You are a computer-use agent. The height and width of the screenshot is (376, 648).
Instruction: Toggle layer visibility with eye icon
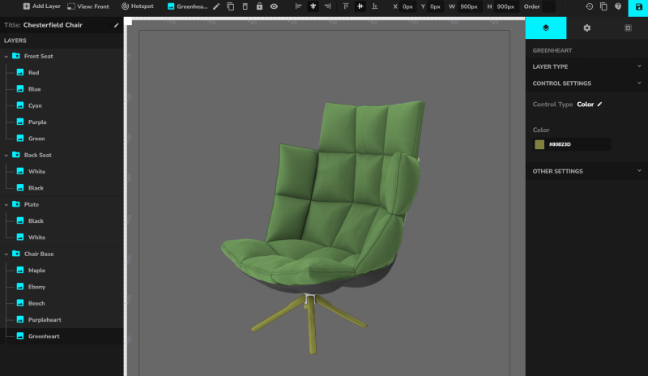click(274, 6)
